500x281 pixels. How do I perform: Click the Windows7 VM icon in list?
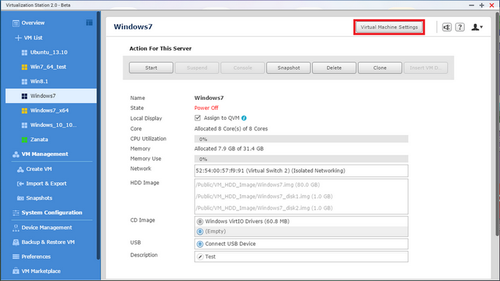coord(24,96)
